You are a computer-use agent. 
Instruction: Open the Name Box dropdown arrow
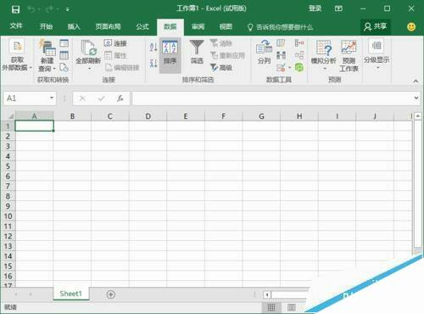52,98
